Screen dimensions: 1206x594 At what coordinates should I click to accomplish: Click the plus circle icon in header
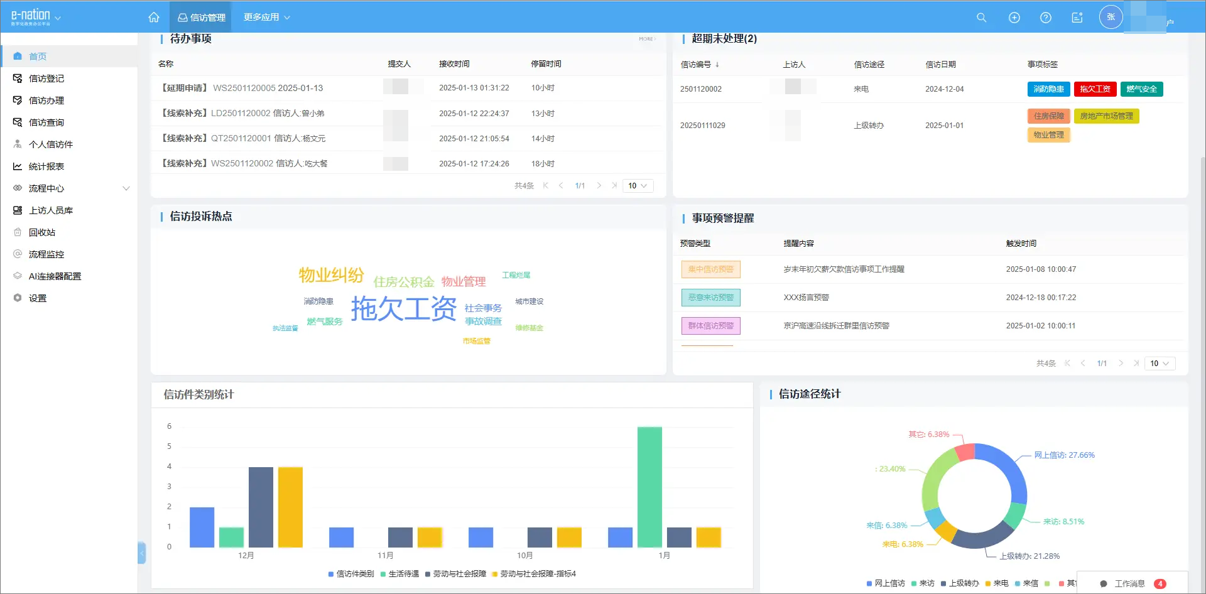point(1014,18)
